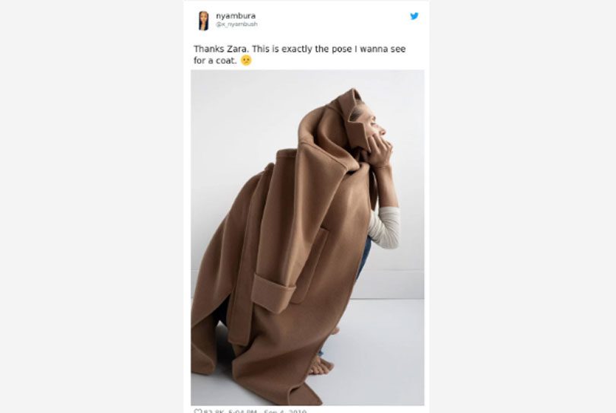
Task: Click the model's bare feet in photo
Action: coord(321,365)
